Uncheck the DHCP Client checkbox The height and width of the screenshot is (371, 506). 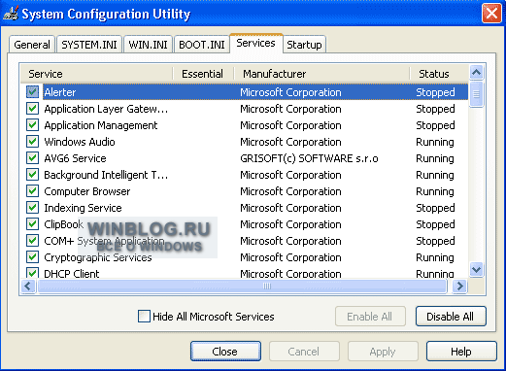32,273
